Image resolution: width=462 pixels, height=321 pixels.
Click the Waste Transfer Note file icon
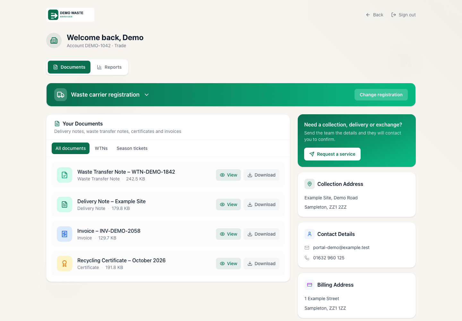pos(64,175)
